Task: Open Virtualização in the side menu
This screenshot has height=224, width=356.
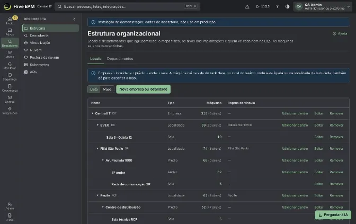Action: click(x=50, y=43)
